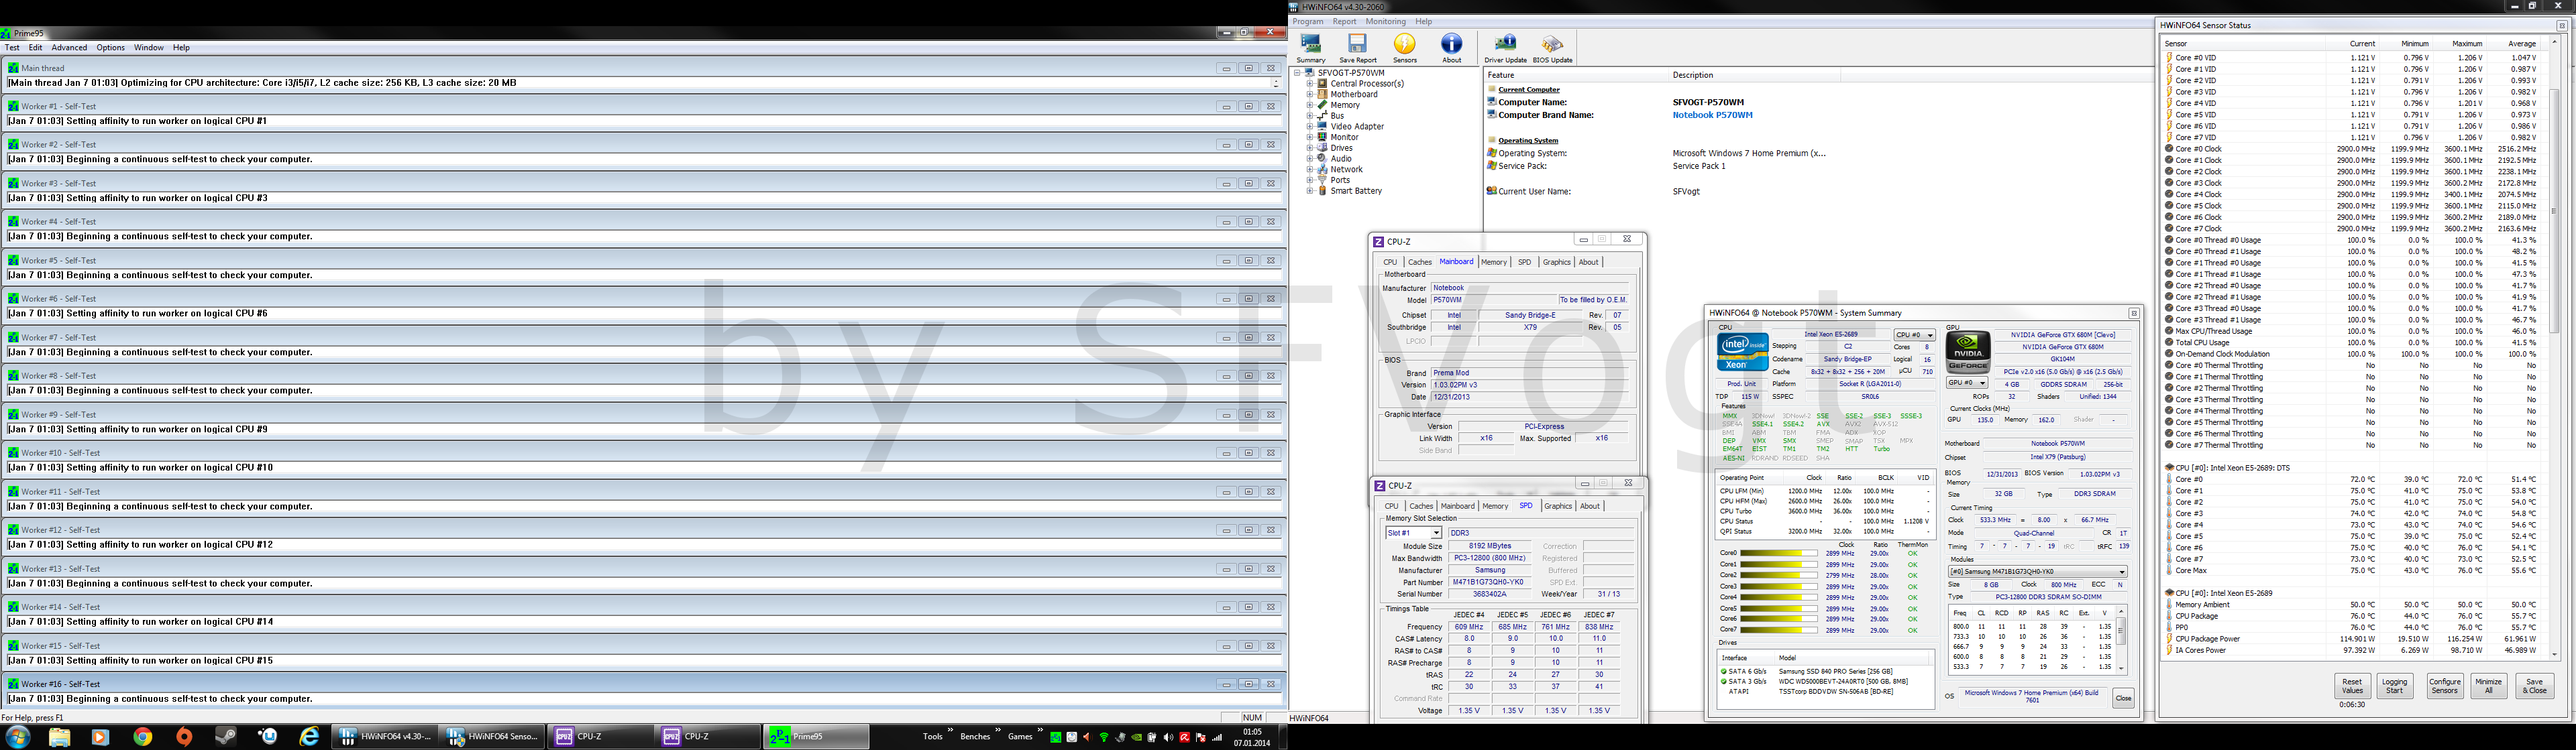The height and width of the screenshot is (750, 2576).
Task: Click the Reset Values button
Action: click(x=2352, y=686)
